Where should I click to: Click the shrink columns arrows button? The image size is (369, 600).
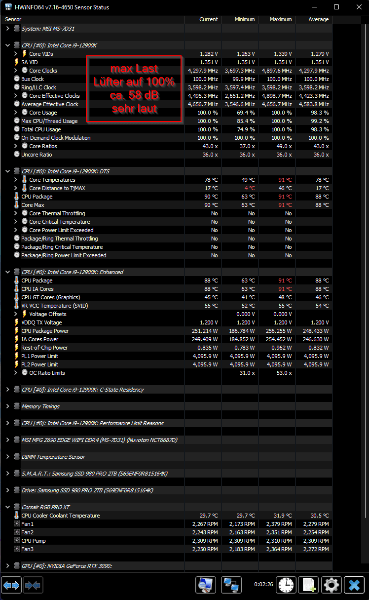click(x=33, y=585)
